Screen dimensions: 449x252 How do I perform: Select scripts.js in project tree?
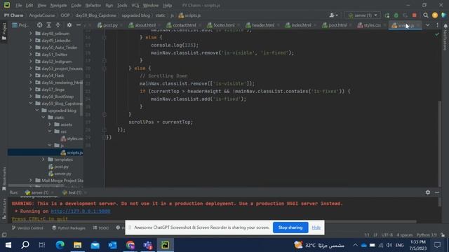point(72,153)
